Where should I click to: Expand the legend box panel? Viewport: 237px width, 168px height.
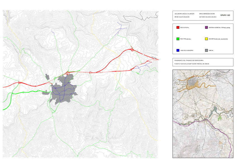pos(203,39)
